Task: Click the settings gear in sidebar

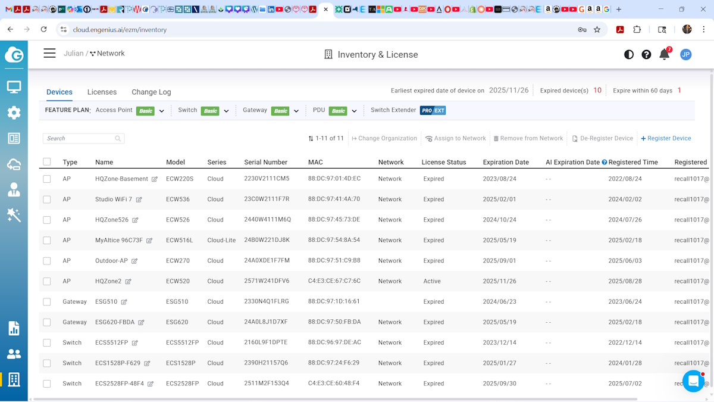Action: 14,113
